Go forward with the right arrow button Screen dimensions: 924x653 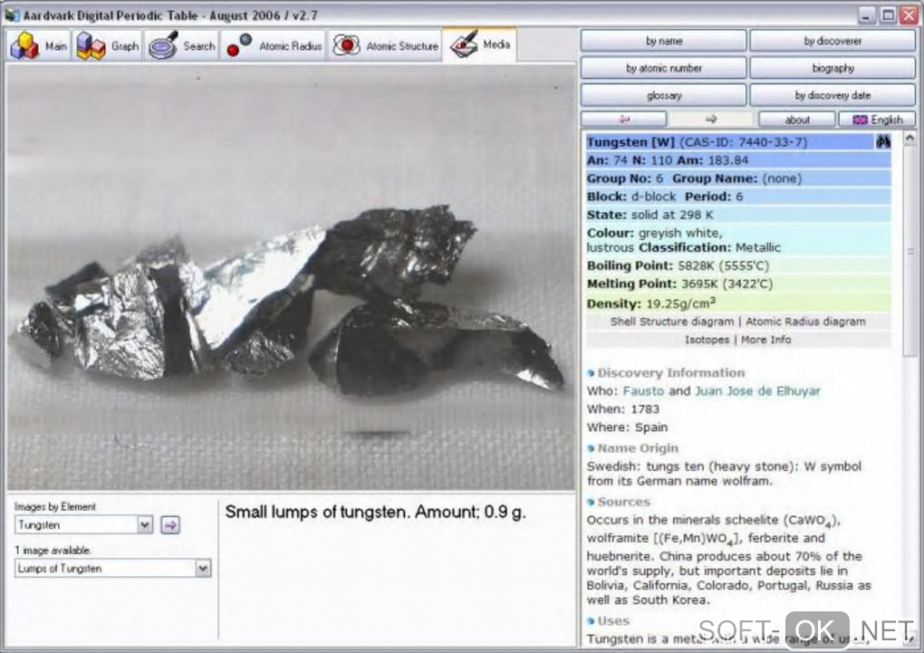(711, 119)
